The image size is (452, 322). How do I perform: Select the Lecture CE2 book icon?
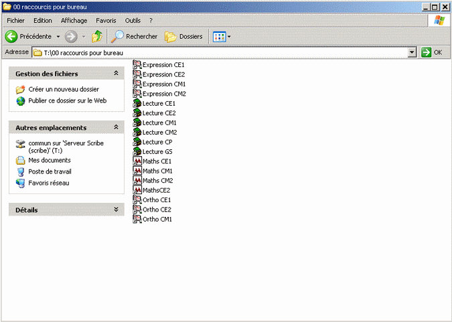tap(137, 112)
